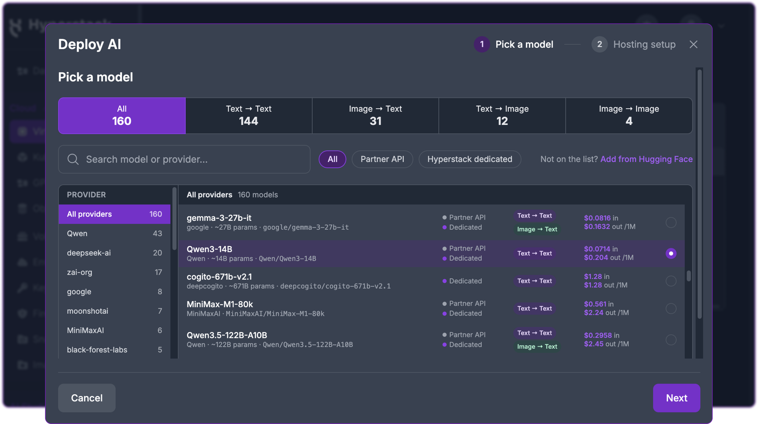Click the cogito-671b-v2.1 model name
Screen dimensions: 758x424
pyautogui.click(x=219, y=277)
